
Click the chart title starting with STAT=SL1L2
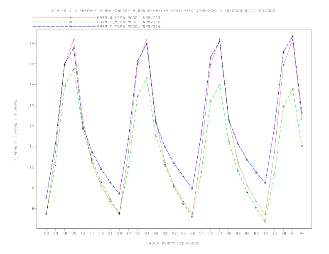pos(163,11)
